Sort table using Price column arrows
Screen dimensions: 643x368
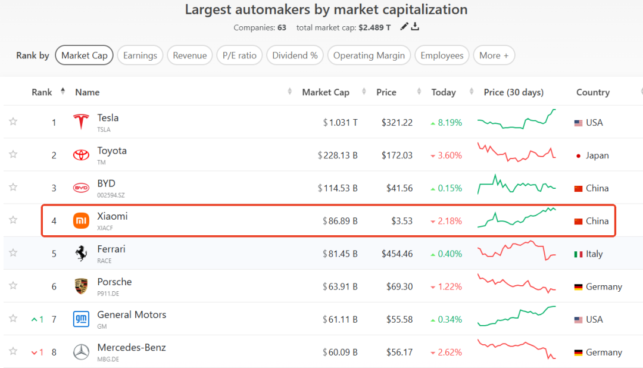tap(419, 91)
